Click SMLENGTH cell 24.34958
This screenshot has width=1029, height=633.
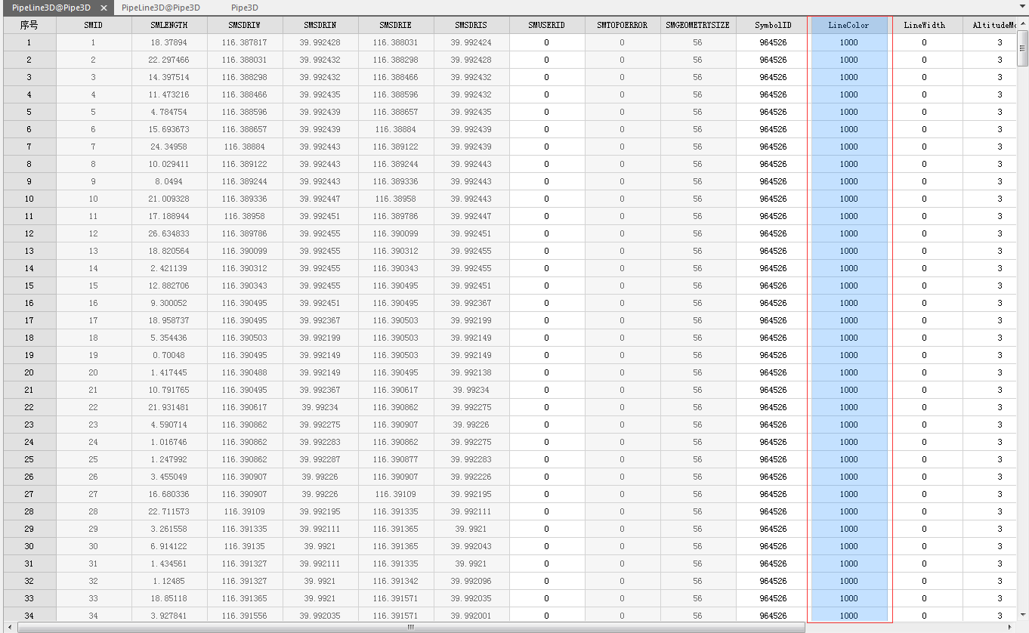(169, 147)
